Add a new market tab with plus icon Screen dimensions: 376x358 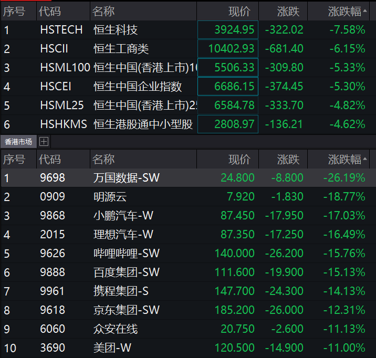[44, 142]
